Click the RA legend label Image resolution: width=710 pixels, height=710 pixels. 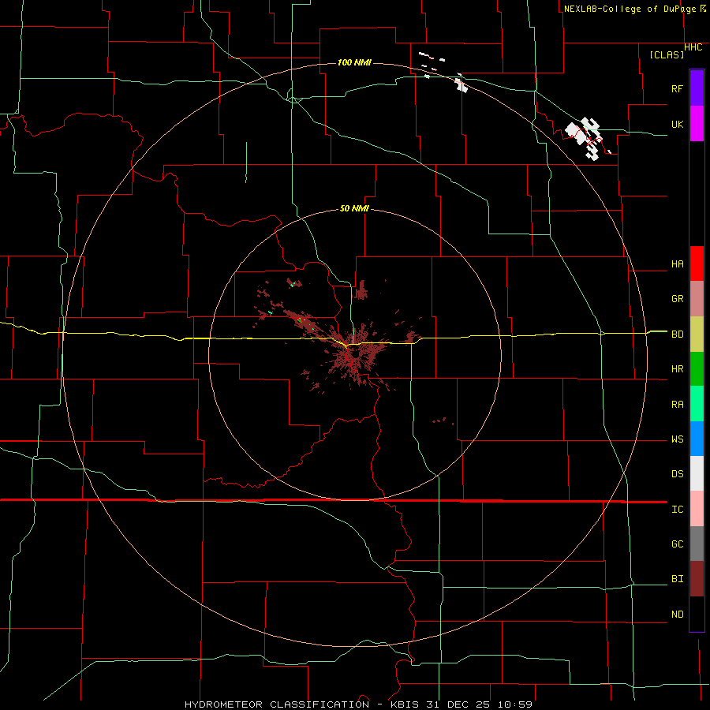point(678,405)
